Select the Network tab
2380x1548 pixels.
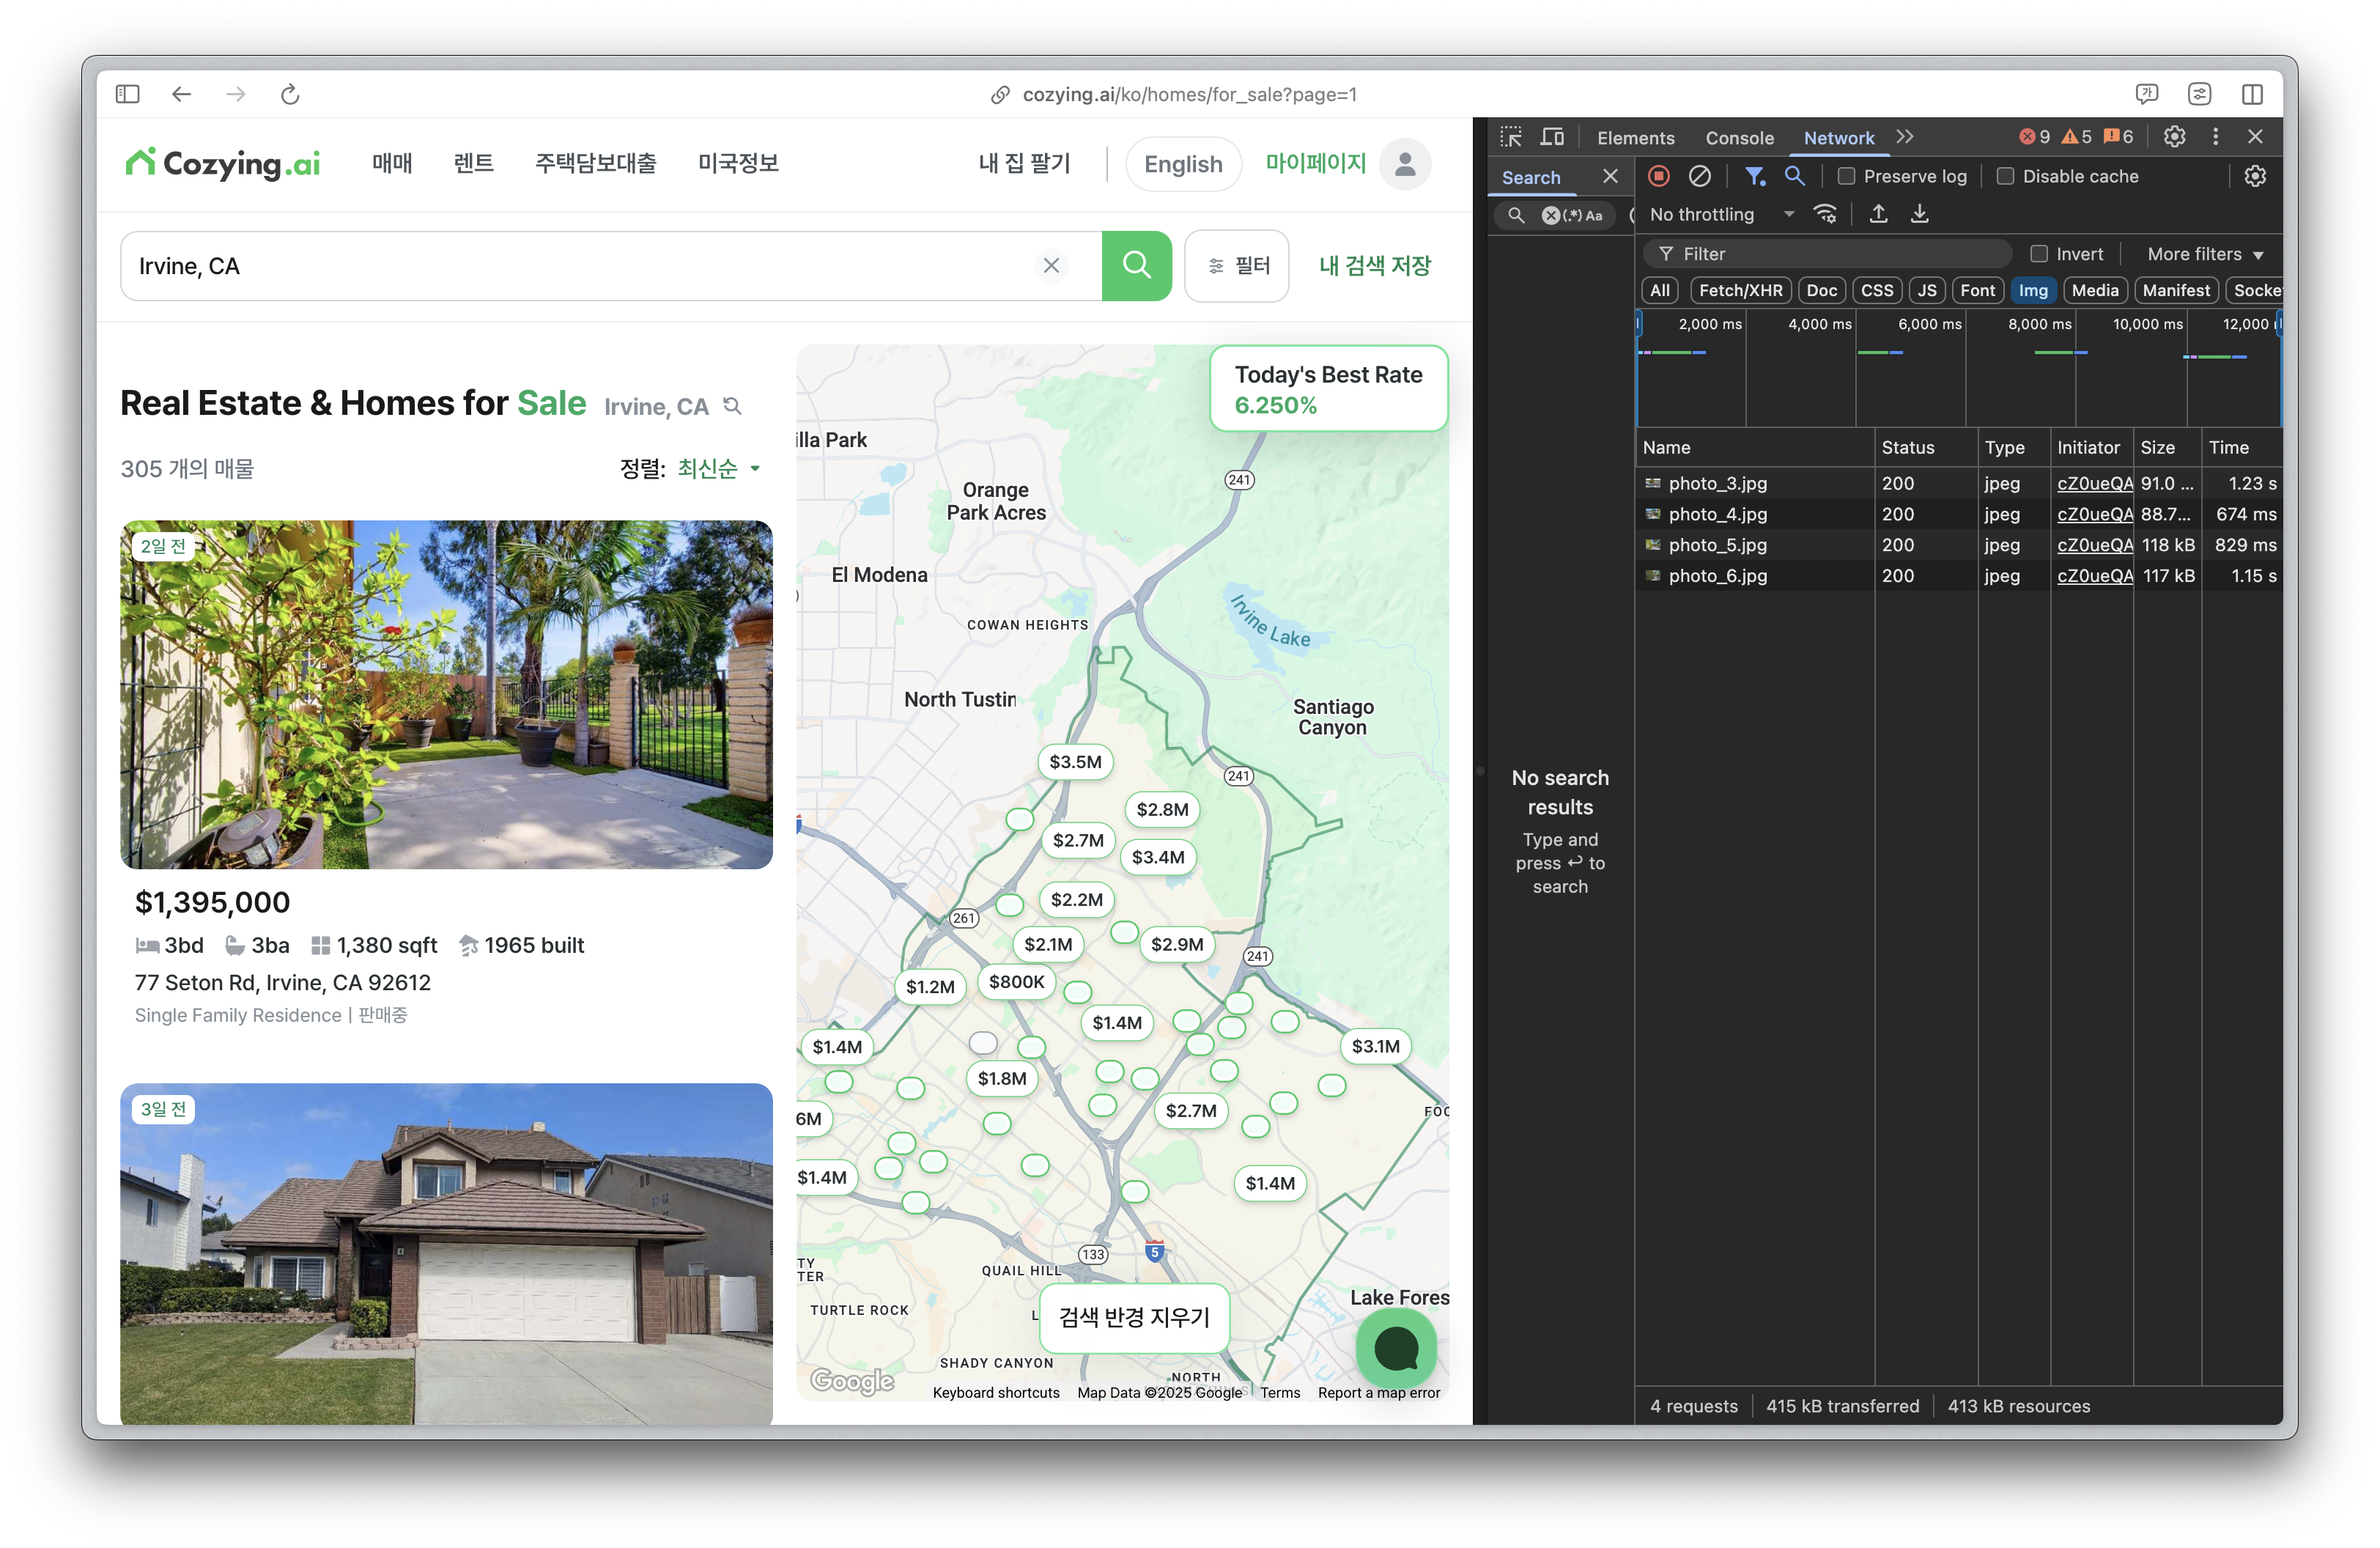[x=1838, y=138]
